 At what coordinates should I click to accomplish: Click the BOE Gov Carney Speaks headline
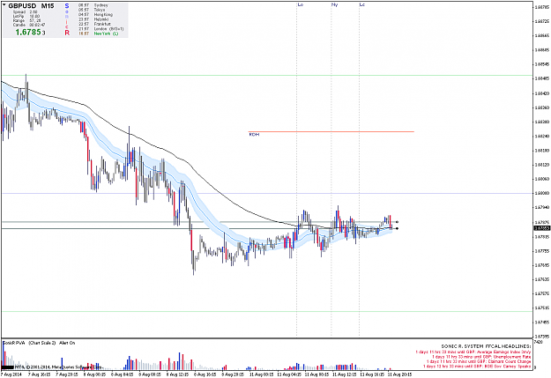(477, 367)
